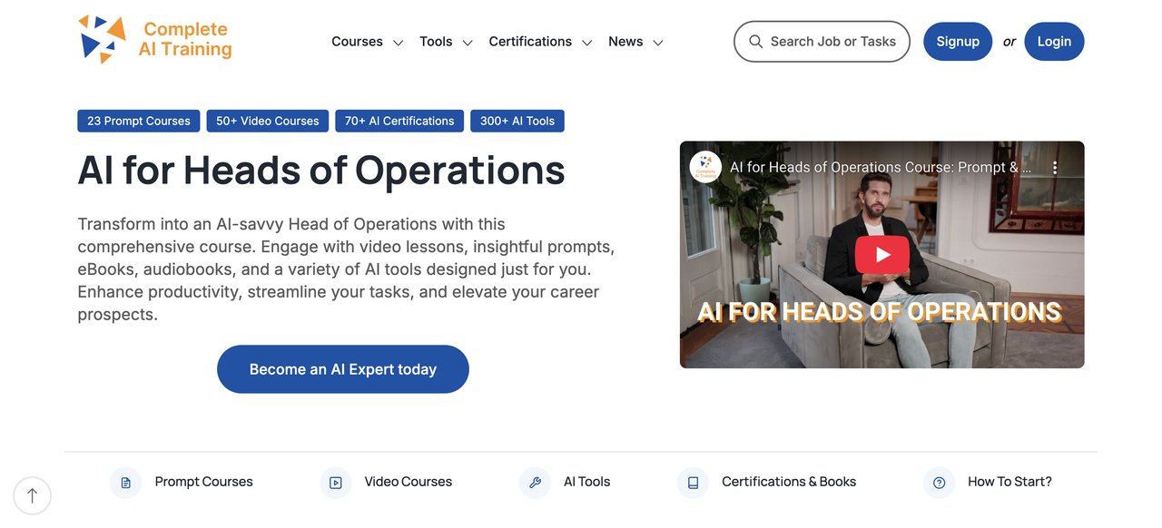The width and height of the screenshot is (1162, 528).
Task: Click the Complete AI Training logo
Action: click(154, 40)
